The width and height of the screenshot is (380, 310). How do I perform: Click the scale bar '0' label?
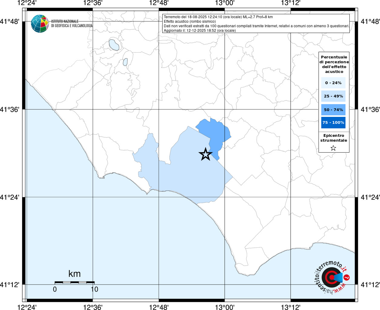55,289
